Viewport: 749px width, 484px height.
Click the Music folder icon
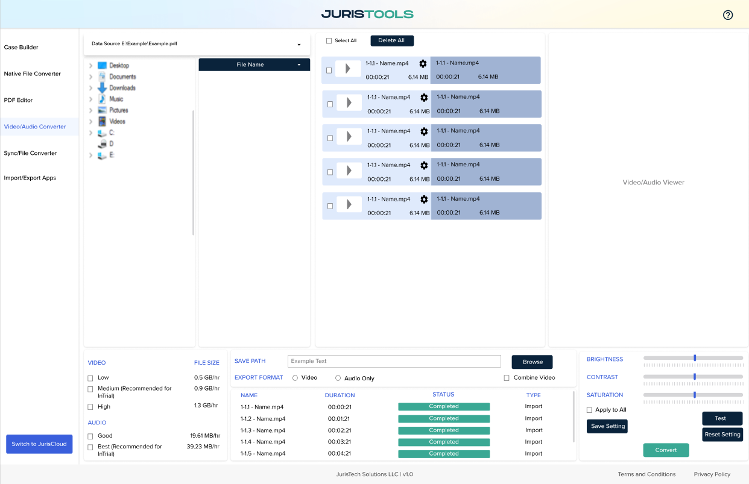(102, 99)
